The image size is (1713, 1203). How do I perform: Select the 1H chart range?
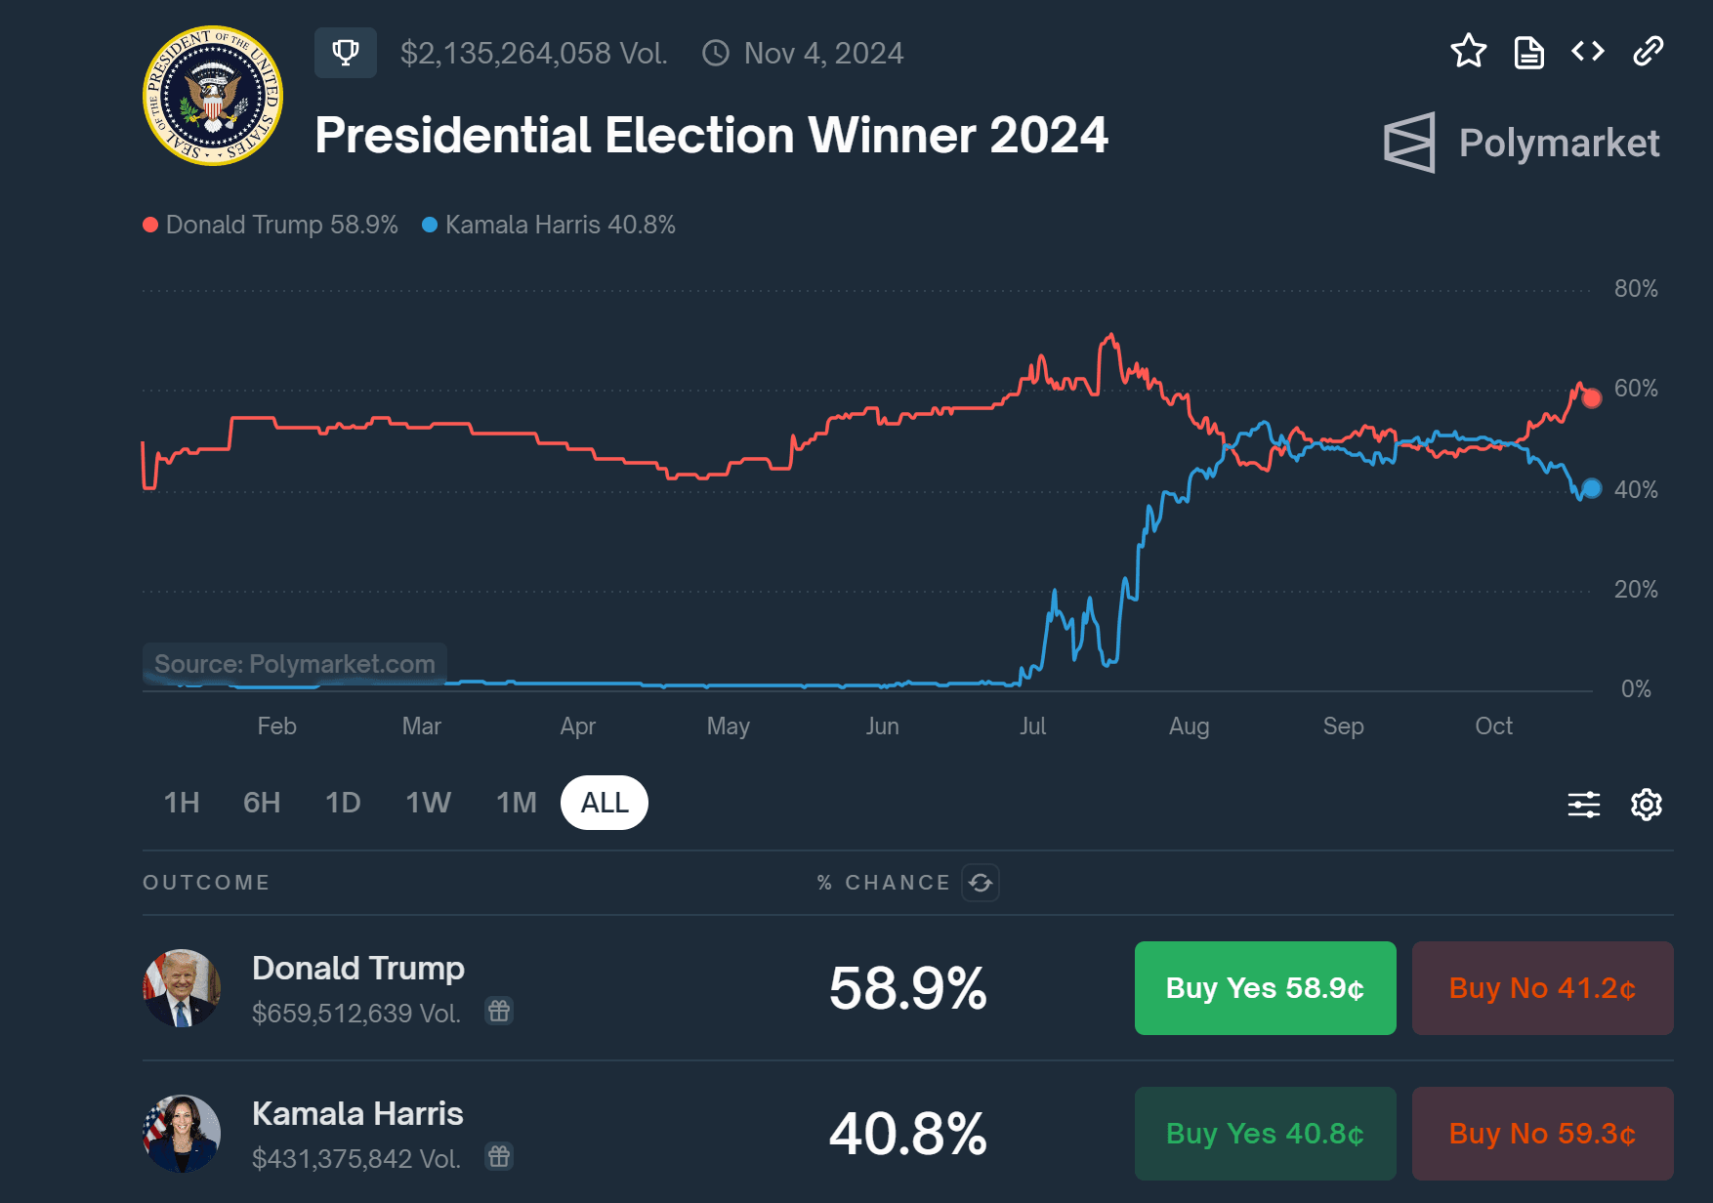pyautogui.click(x=182, y=803)
